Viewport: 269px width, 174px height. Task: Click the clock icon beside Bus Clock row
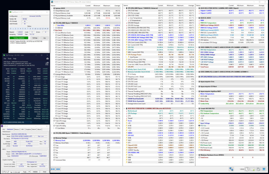coord(54,30)
